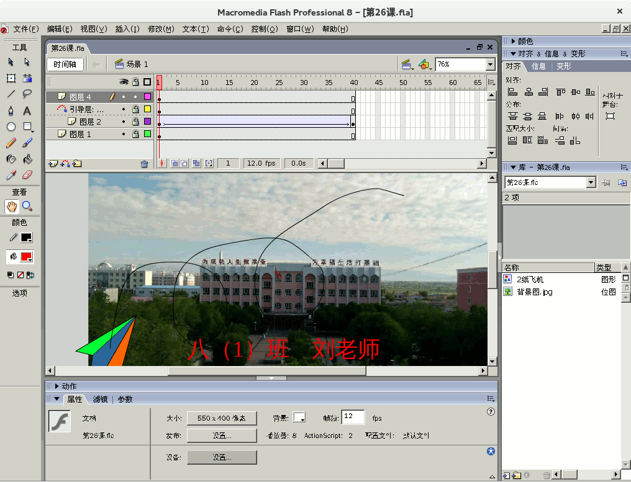Open the red fill color swatch
631x482 pixels.
[27, 257]
